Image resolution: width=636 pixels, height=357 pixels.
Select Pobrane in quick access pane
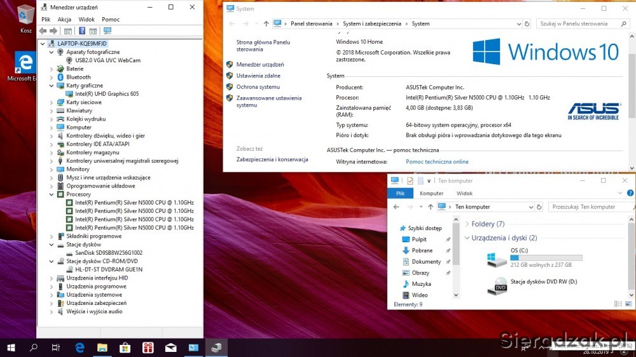[422, 251]
